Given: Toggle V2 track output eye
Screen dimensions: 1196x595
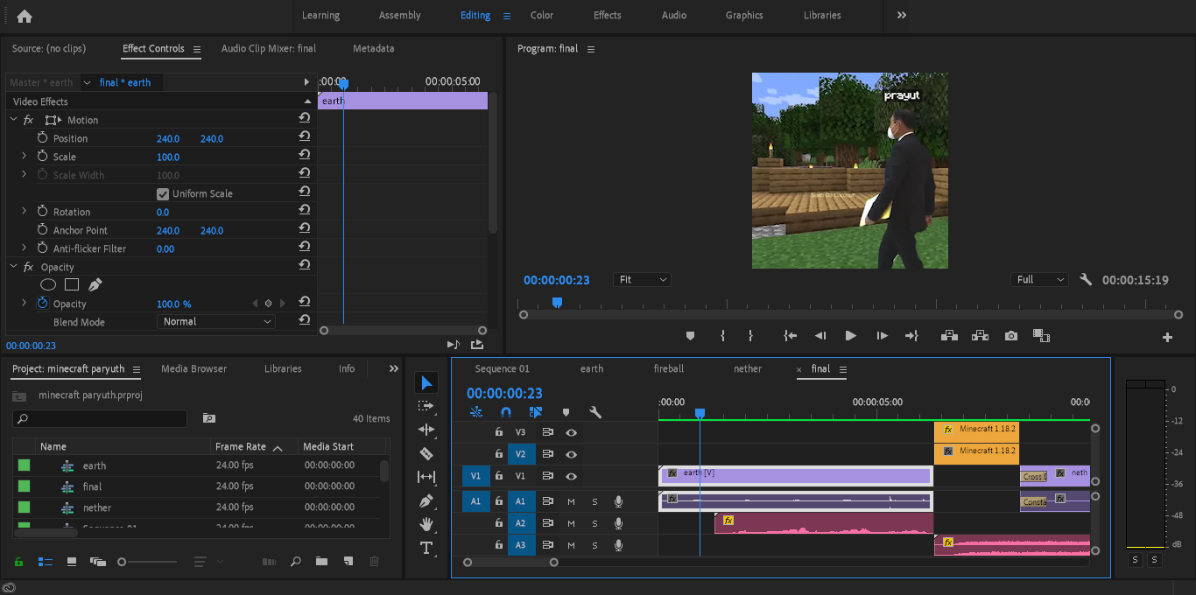Looking at the screenshot, I should 571,454.
